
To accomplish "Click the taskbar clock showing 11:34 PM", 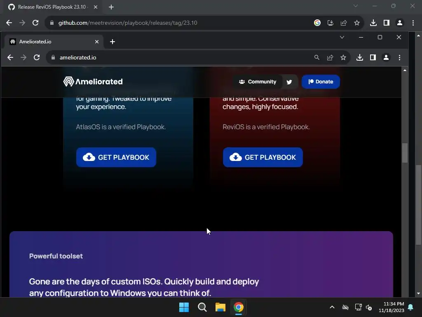I will tap(392, 307).
